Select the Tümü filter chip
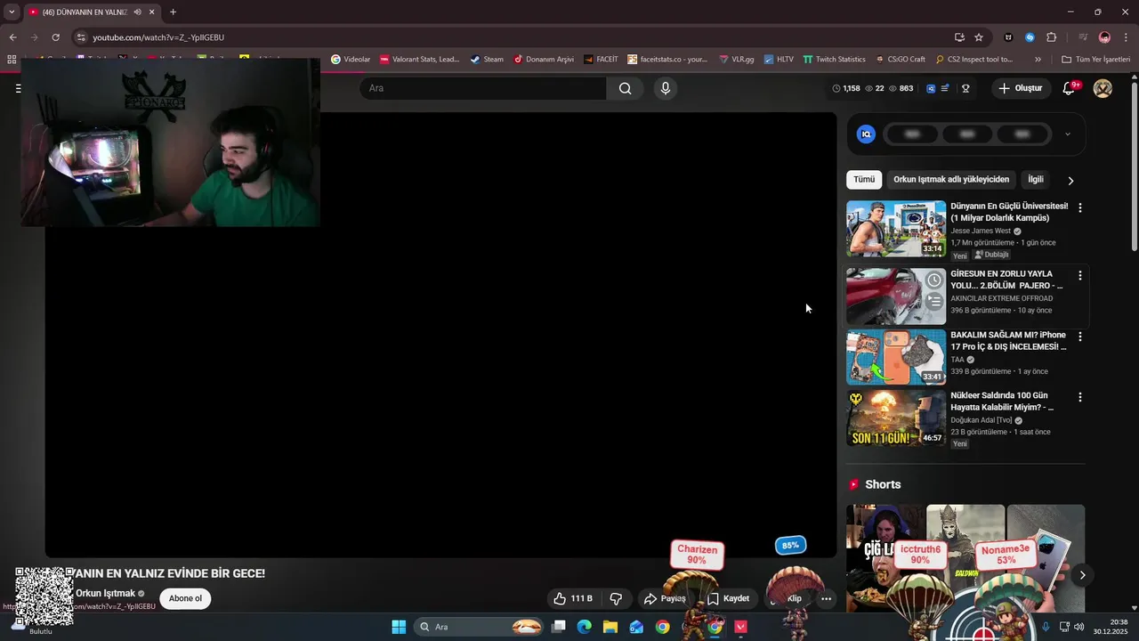The image size is (1139, 641). [x=864, y=179]
